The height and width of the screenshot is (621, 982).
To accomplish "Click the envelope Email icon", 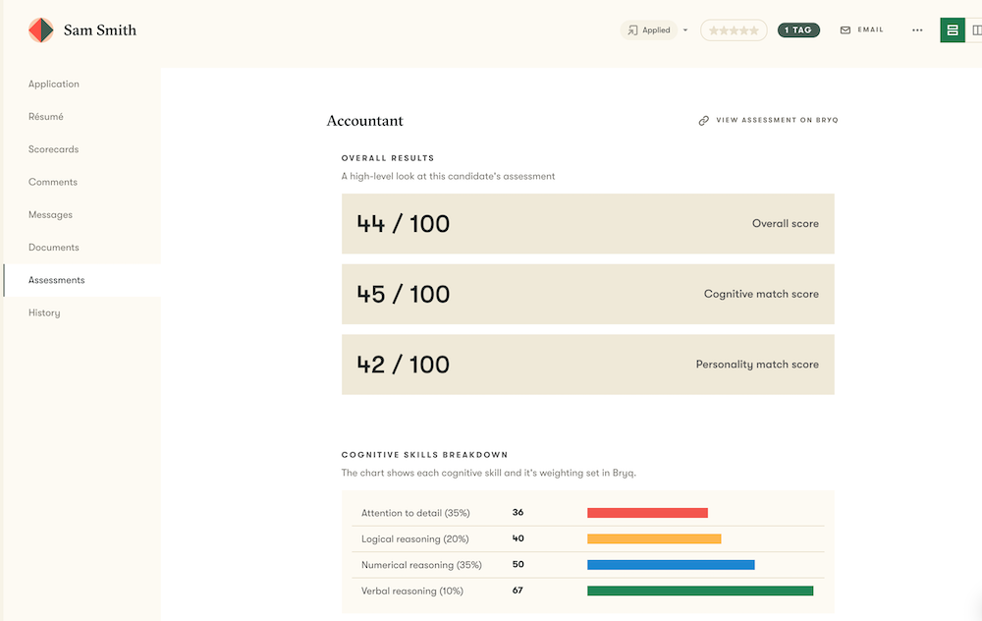I will click(846, 30).
